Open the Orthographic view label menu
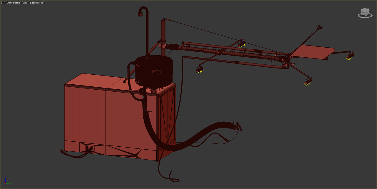Viewport: 377px width, 189px height. tap(13, 3)
